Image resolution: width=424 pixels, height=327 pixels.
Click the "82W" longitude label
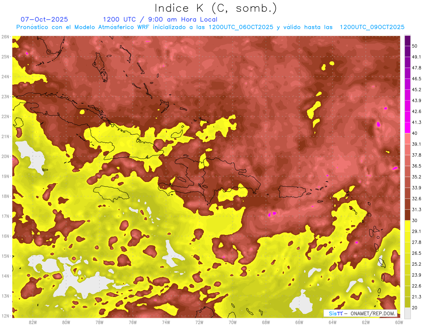33,322
